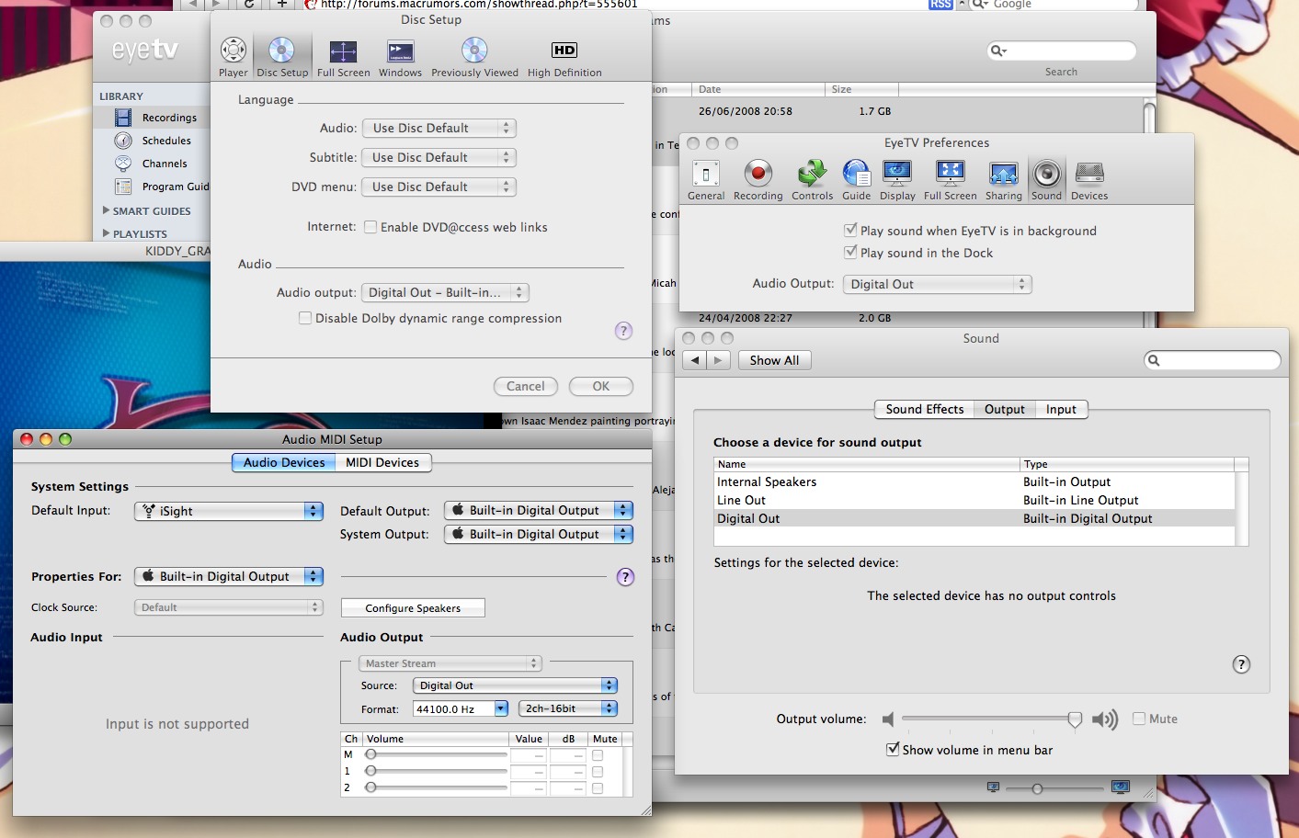Open Guide preferences in EyeTV
1299x838 pixels.
tap(856, 180)
